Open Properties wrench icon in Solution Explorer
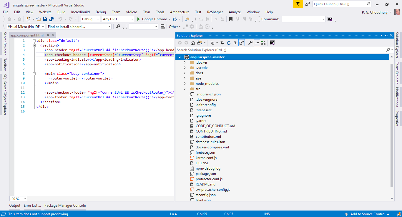402x217 pixels. pos(250,43)
